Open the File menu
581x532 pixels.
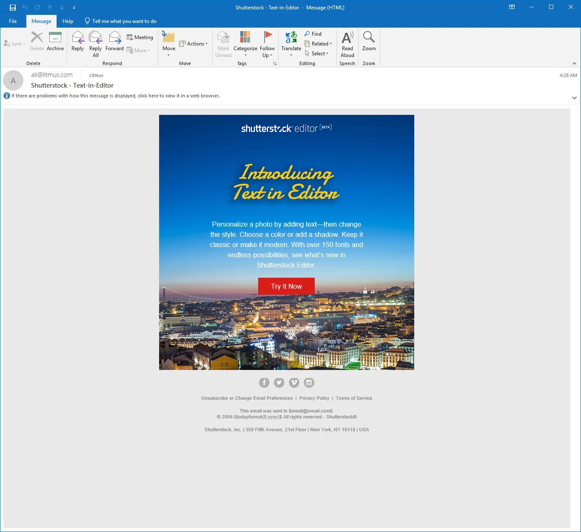tap(13, 21)
